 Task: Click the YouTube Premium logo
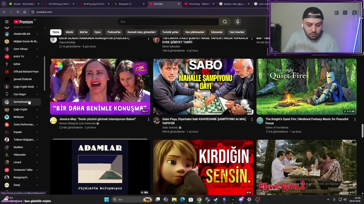(23, 22)
